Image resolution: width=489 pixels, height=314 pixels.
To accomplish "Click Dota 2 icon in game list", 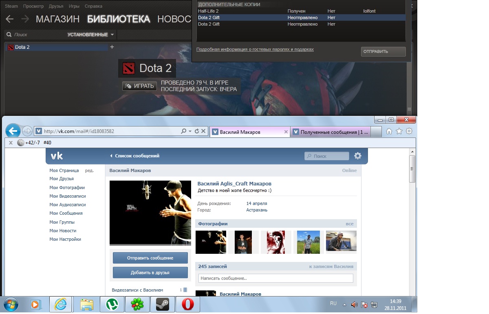I will pyautogui.click(x=11, y=47).
